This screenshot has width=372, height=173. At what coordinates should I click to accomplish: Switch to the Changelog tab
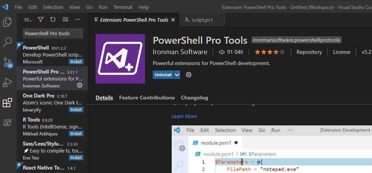(x=194, y=98)
